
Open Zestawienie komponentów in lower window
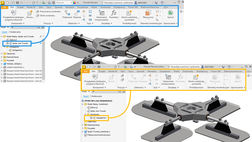point(168,80)
